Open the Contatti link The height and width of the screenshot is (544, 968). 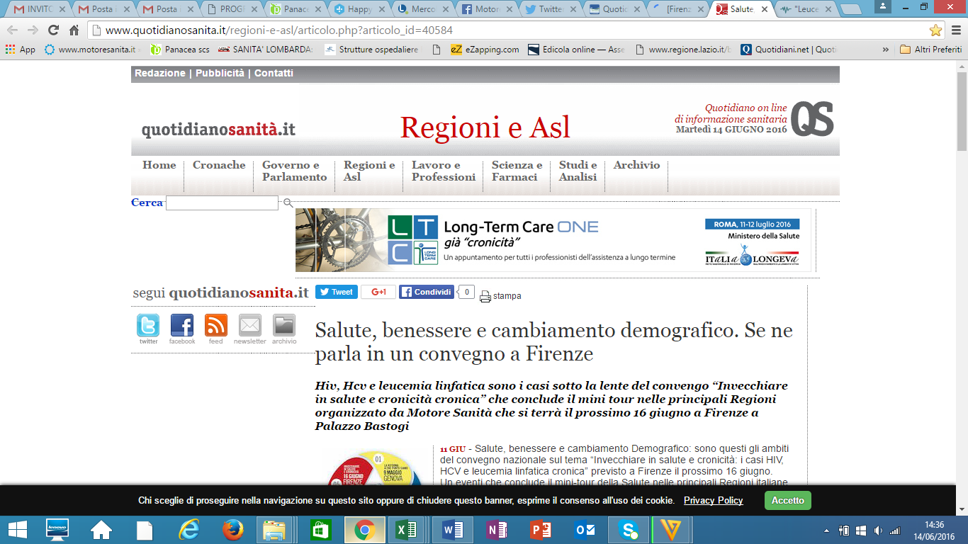[x=274, y=73]
